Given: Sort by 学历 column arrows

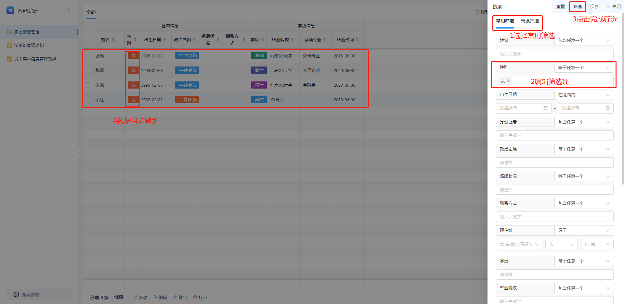Looking at the screenshot, I should (x=262, y=40).
